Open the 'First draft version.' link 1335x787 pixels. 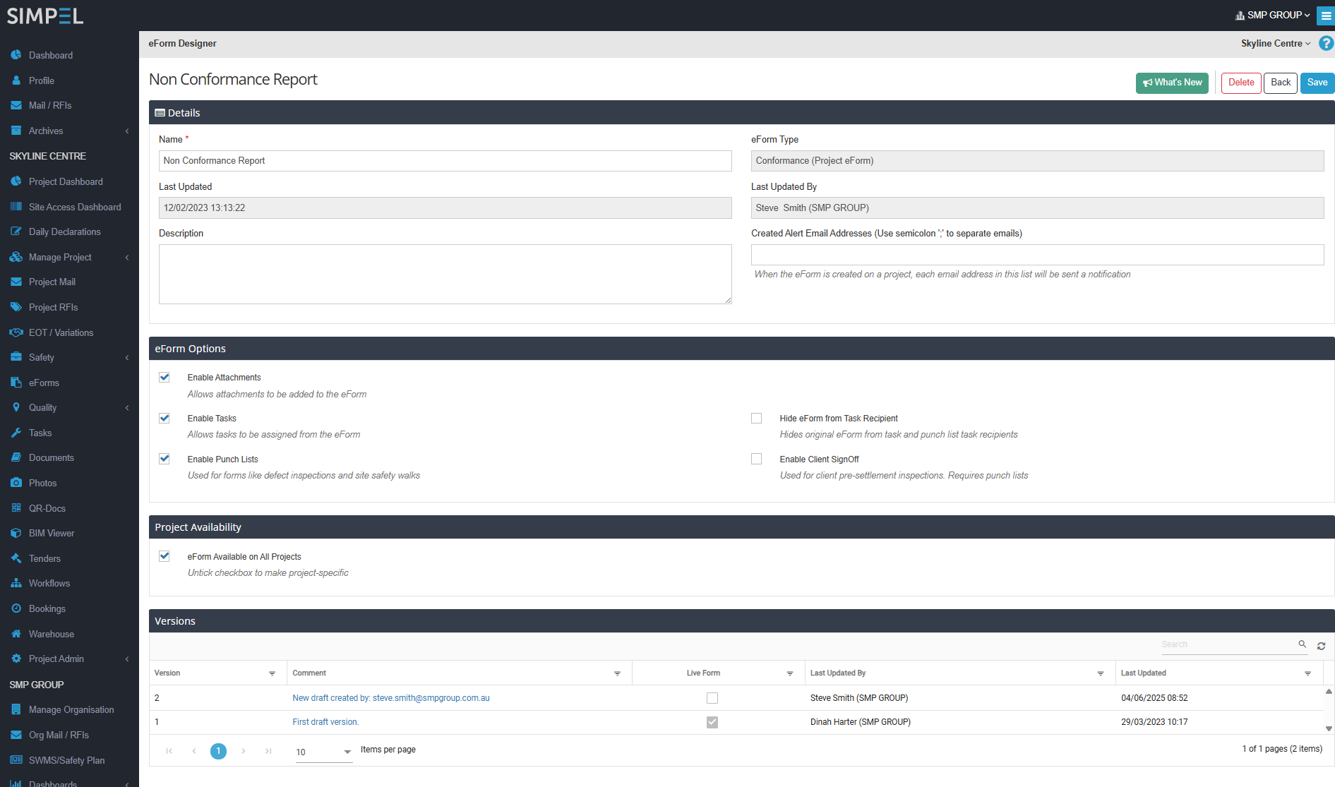point(325,722)
